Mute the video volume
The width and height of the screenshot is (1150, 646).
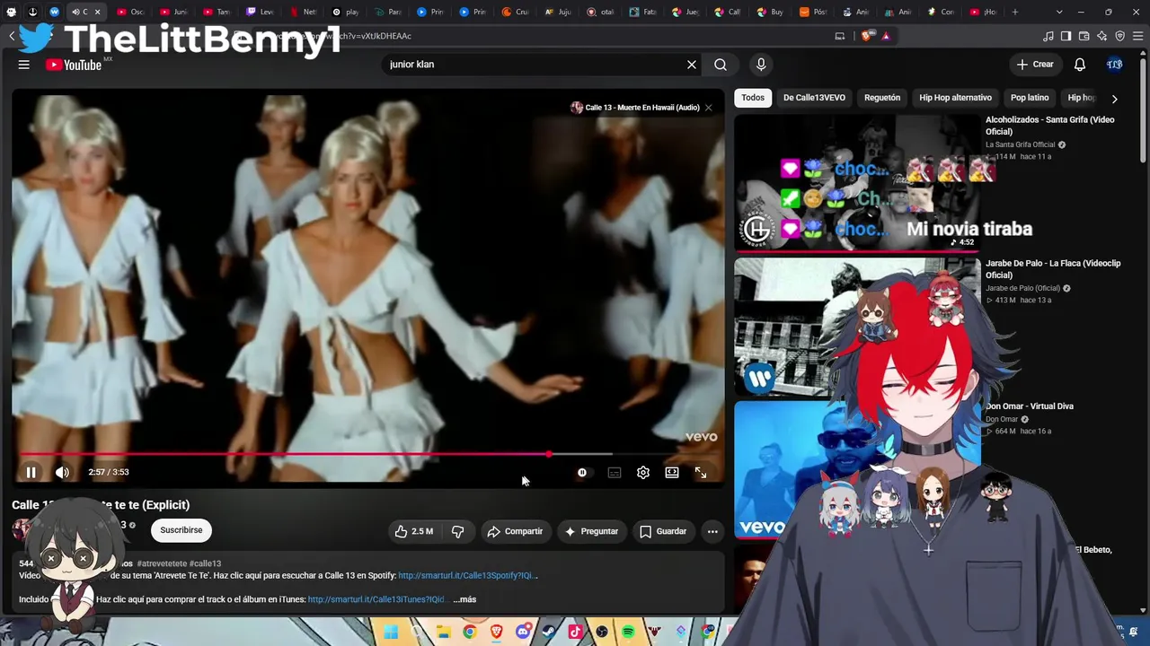click(x=62, y=472)
